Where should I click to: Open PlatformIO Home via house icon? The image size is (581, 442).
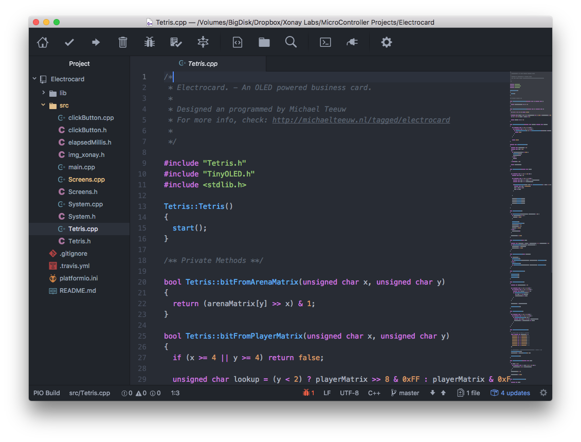43,42
